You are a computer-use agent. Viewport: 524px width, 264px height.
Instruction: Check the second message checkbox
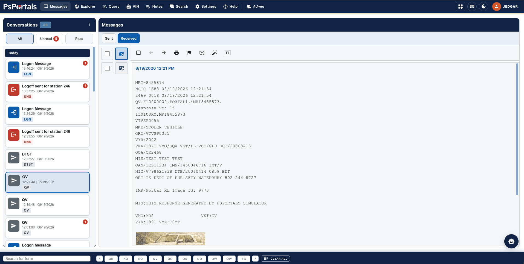(107, 68)
